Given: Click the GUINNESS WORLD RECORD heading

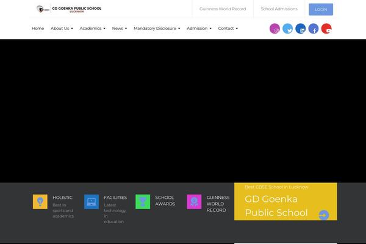Looking at the screenshot, I should pos(218,204).
